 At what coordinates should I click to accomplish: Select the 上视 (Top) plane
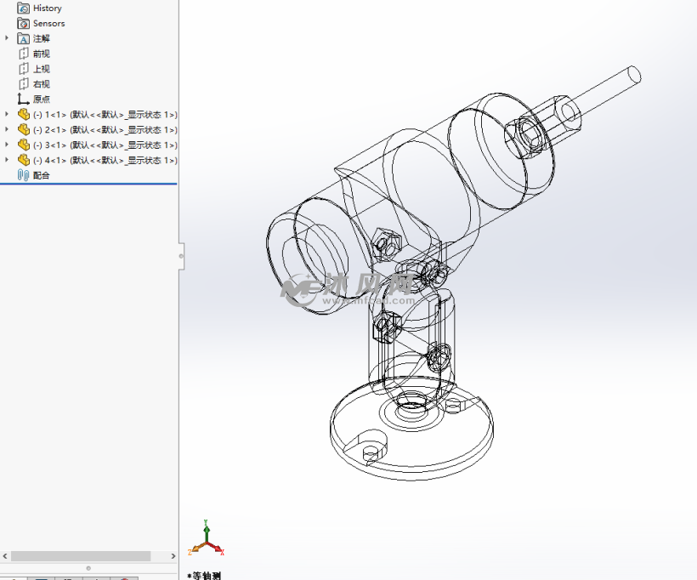coord(41,69)
